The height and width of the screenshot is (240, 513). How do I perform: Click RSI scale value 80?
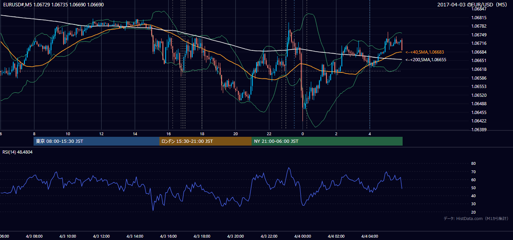(473, 164)
